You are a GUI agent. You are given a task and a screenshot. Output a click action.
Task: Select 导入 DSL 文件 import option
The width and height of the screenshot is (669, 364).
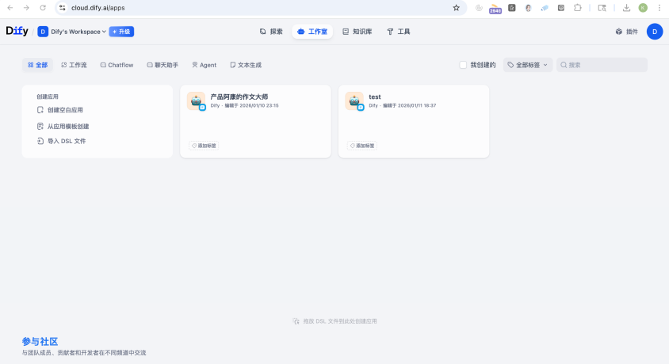click(66, 141)
